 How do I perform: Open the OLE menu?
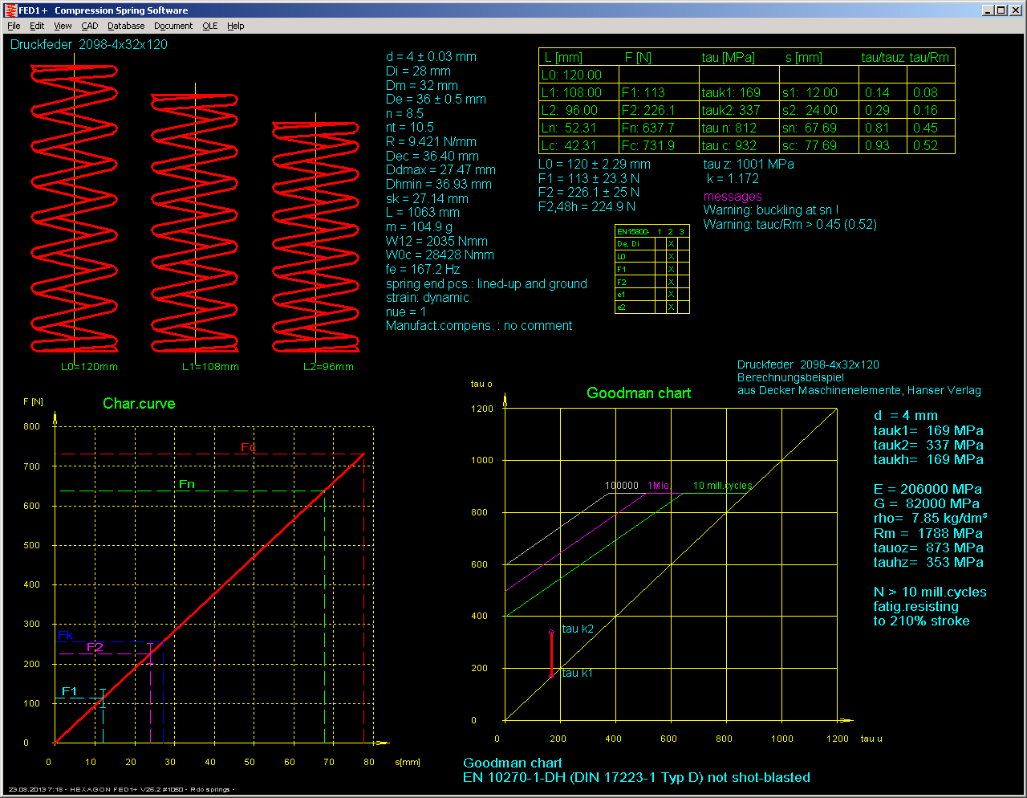tap(209, 26)
